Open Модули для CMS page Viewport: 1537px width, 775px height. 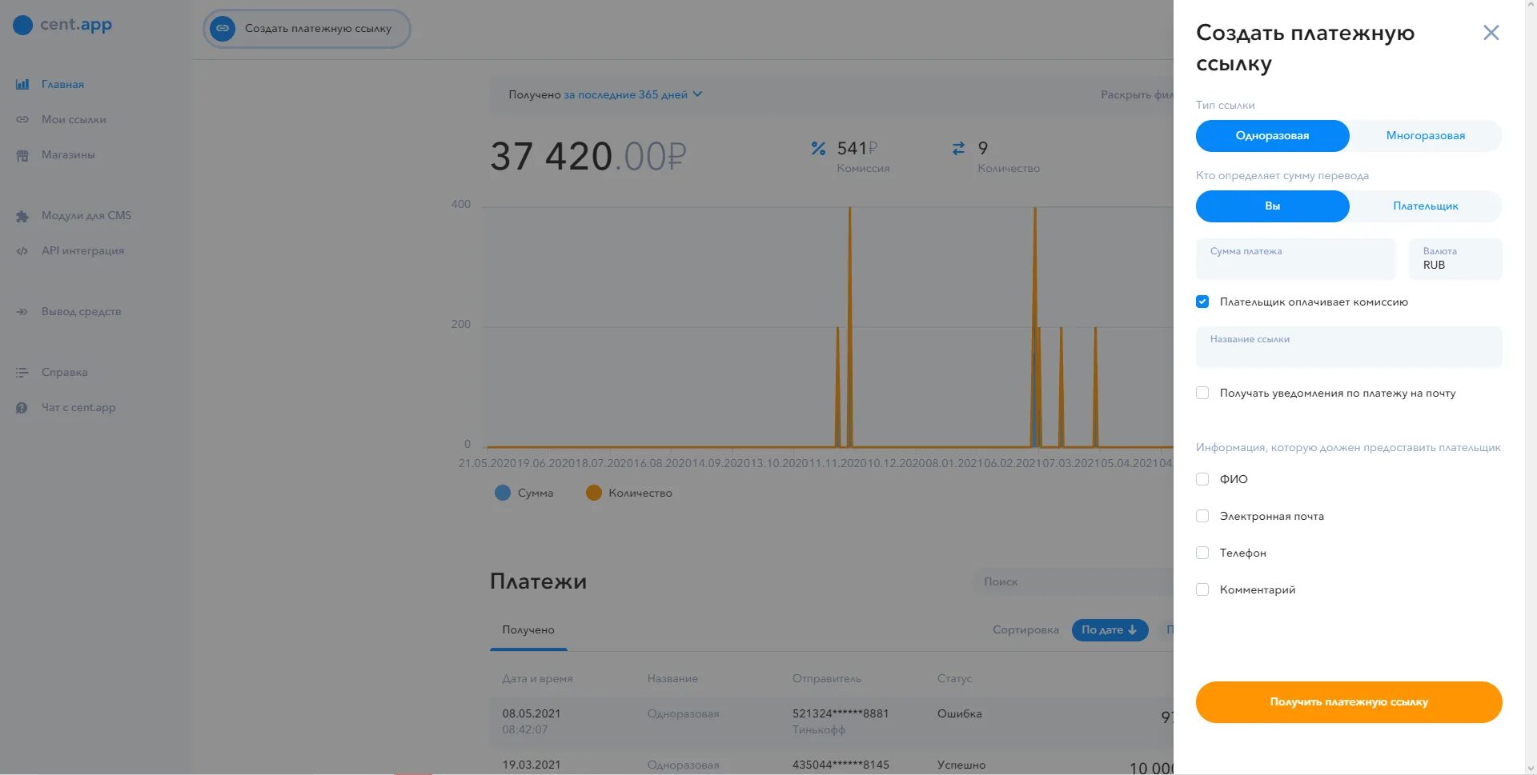(x=86, y=215)
